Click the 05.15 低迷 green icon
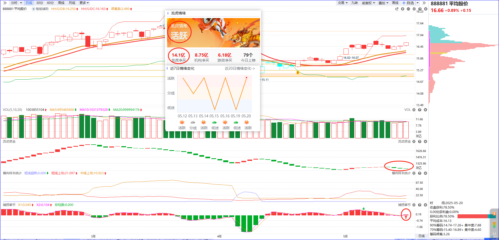The width and height of the screenshot is (499, 240). click(214, 122)
